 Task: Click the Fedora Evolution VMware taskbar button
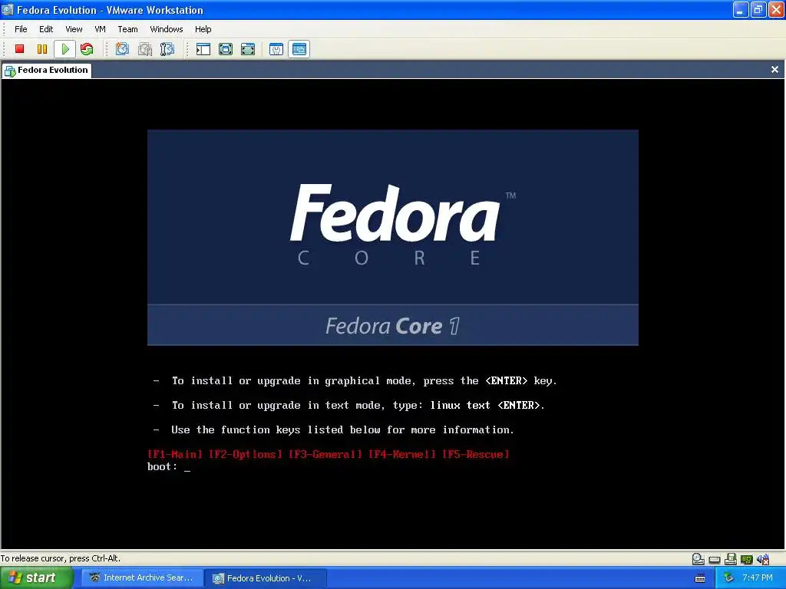(x=266, y=578)
